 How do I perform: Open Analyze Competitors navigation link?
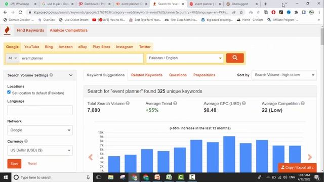[x=69, y=30]
